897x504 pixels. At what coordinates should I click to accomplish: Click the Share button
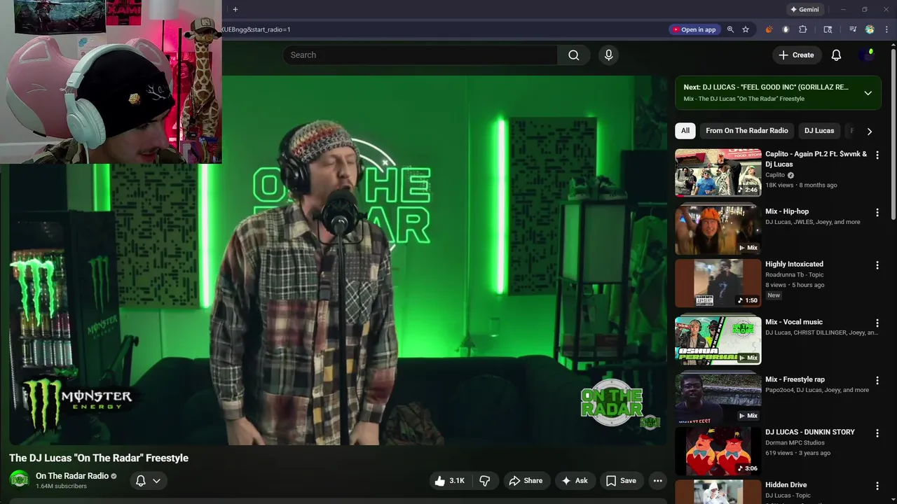pos(526,480)
